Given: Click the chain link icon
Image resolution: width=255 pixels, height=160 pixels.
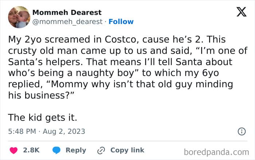Looking at the screenshot, I should [101, 150].
